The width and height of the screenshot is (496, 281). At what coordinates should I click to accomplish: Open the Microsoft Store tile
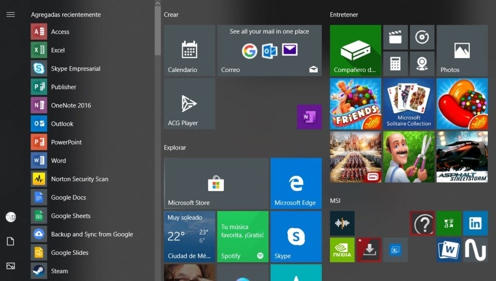click(x=216, y=183)
